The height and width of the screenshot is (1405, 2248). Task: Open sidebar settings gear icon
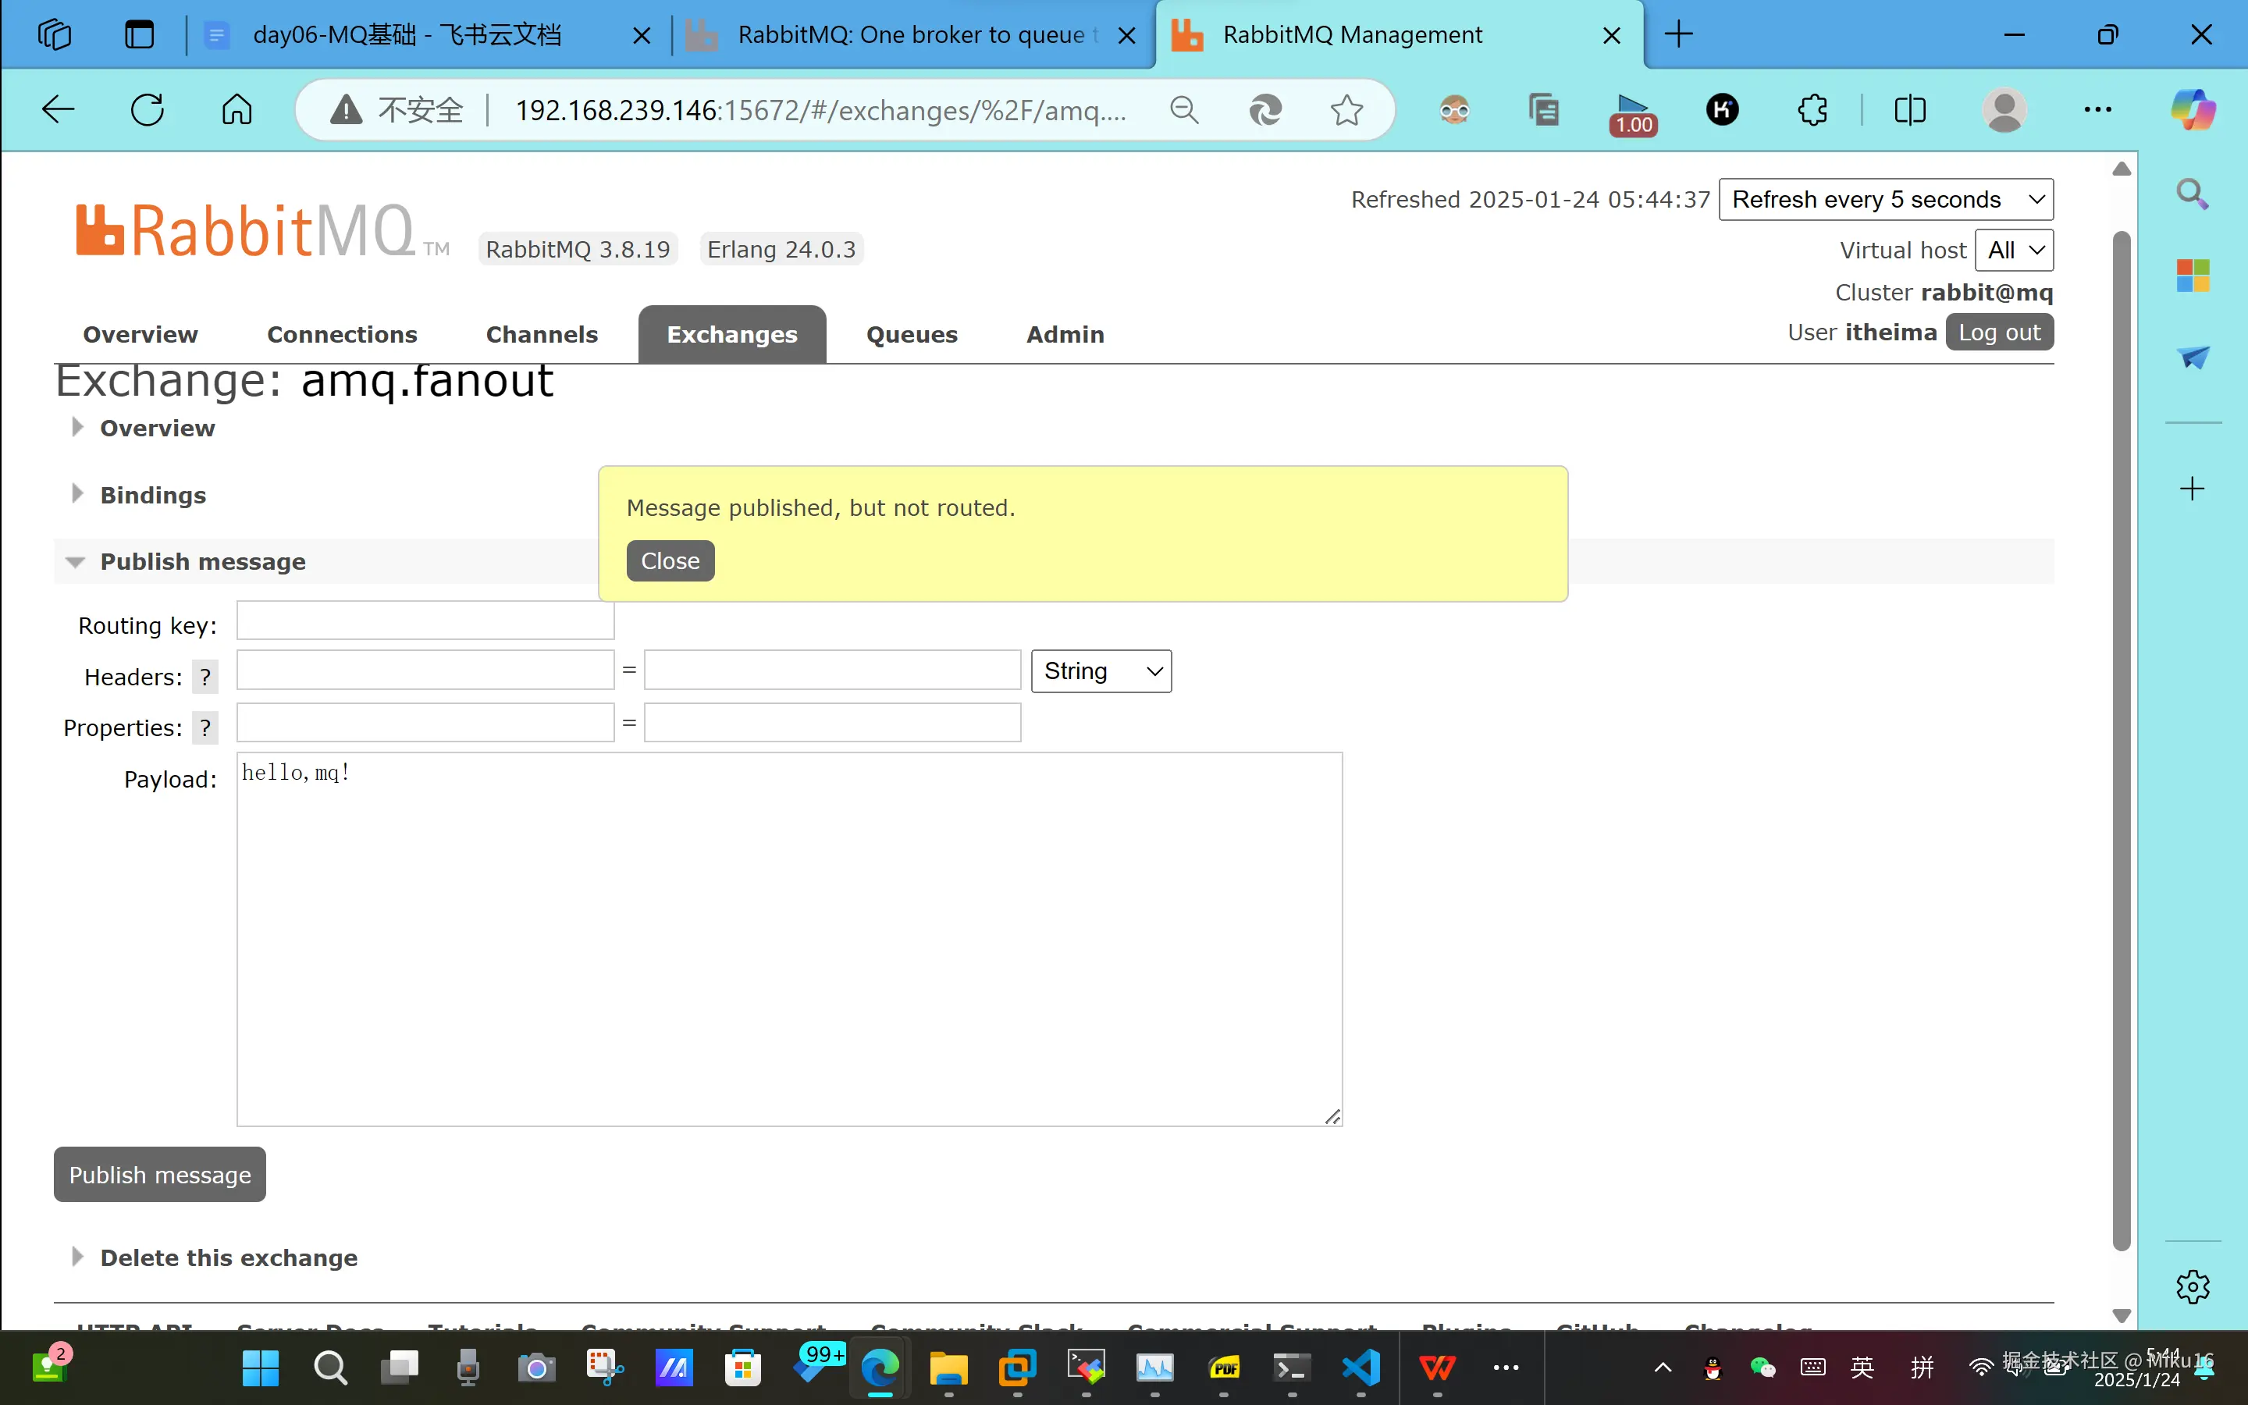2193,1287
